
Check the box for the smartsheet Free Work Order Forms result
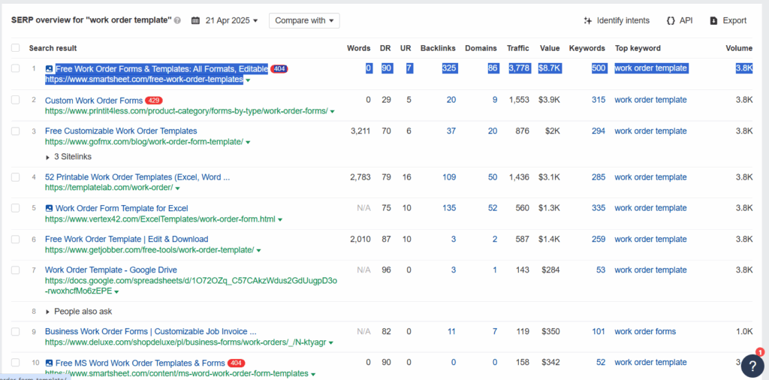(16, 68)
